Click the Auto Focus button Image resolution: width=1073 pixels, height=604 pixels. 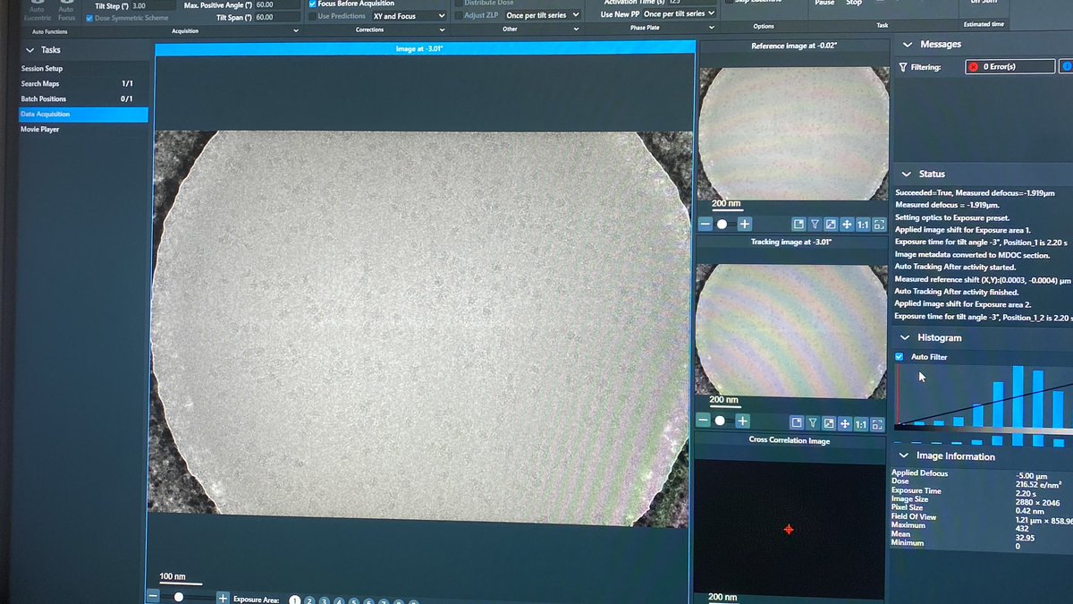click(66, 9)
